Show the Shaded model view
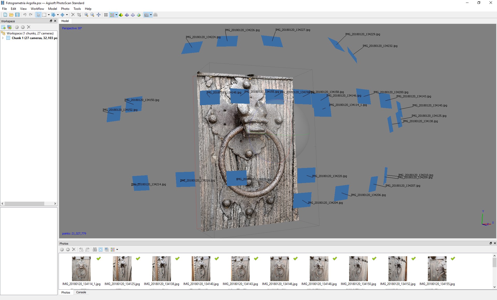 coord(121,15)
